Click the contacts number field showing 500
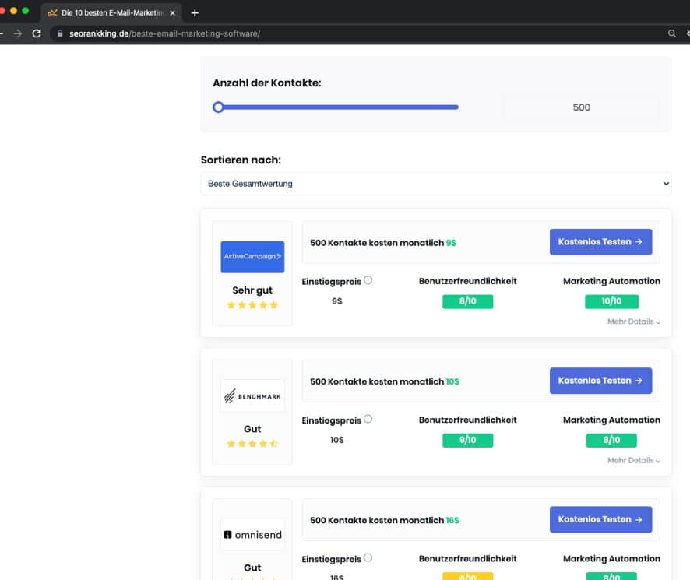Image resolution: width=690 pixels, height=580 pixels. [x=581, y=107]
